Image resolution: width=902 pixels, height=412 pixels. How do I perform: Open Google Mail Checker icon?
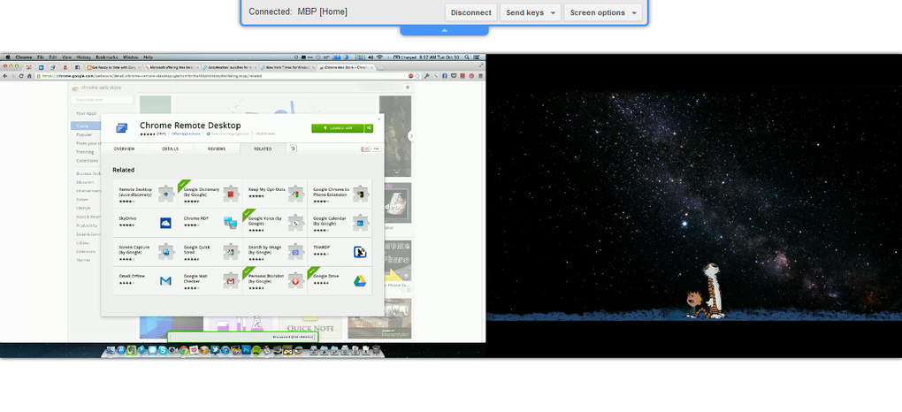click(x=232, y=281)
